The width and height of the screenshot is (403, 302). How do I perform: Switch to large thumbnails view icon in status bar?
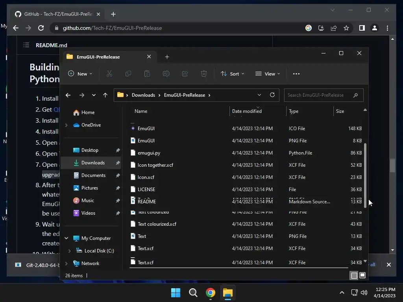tap(362, 276)
